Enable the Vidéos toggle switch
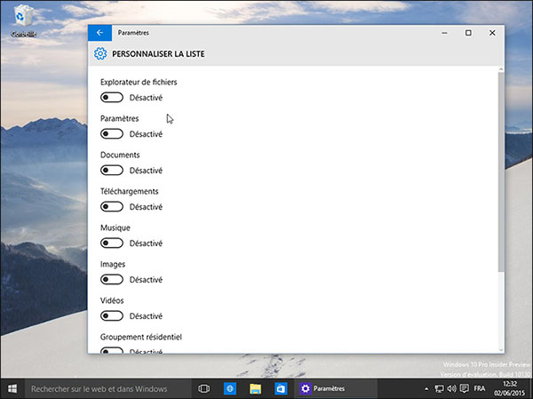Screen dimensions: 533x399 [112, 316]
